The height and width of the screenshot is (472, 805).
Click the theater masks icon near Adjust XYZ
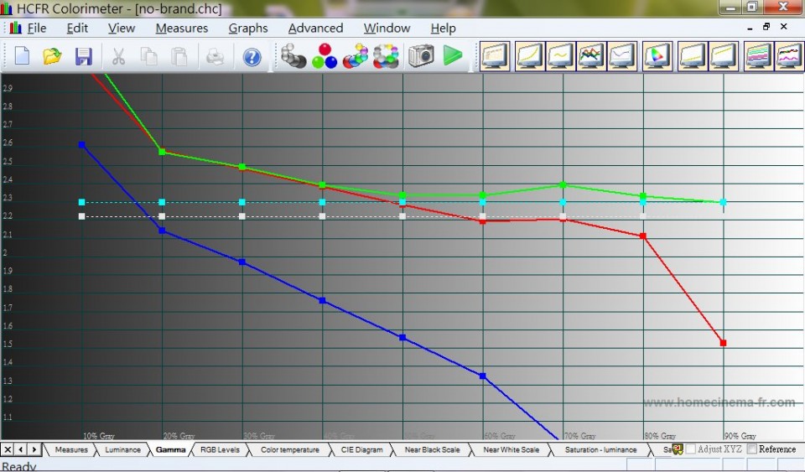click(x=678, y=449)
